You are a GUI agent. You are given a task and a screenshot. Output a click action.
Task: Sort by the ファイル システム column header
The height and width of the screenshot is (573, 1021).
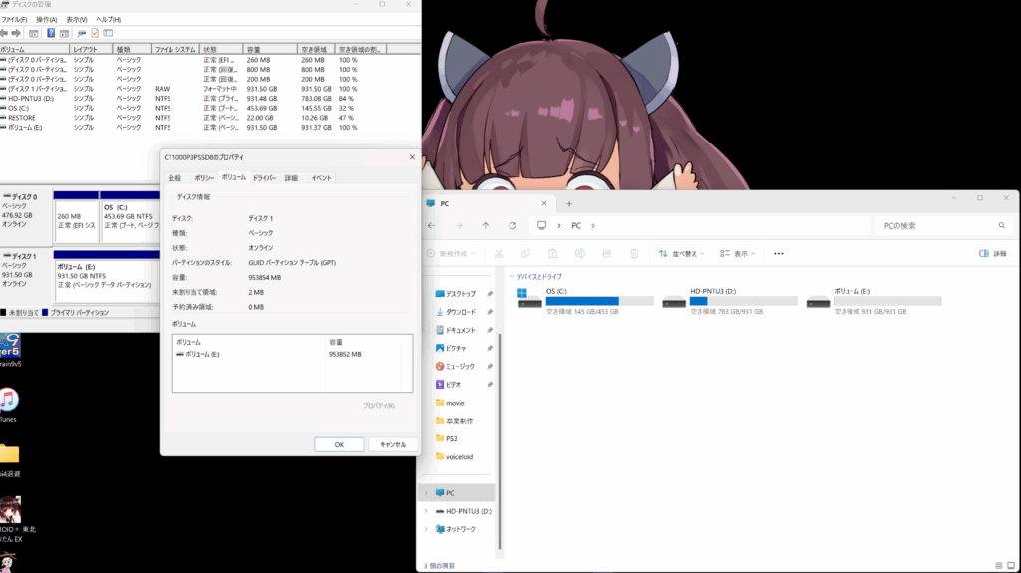[x=175, y=50]
